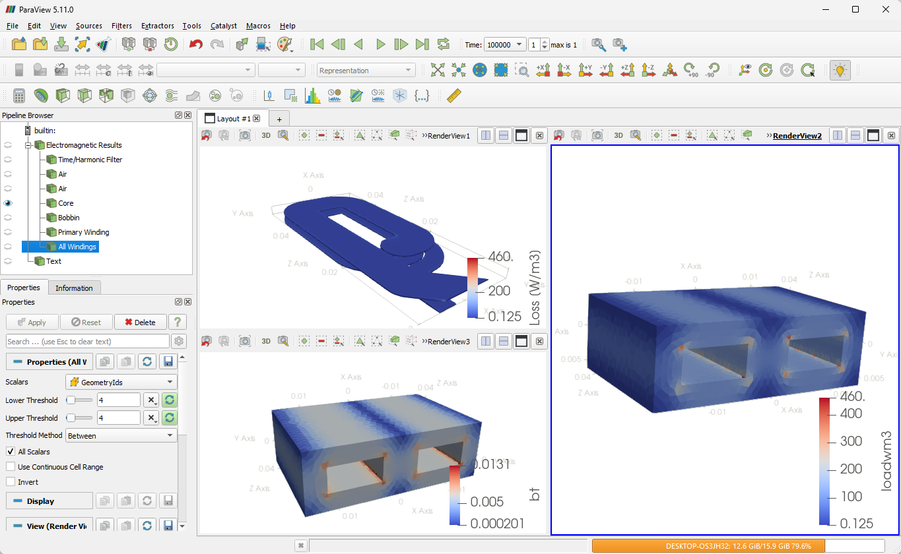Viewport: 901px width, 554px height.
Task: Show All Windings using its eye icon
Action: 9,247
